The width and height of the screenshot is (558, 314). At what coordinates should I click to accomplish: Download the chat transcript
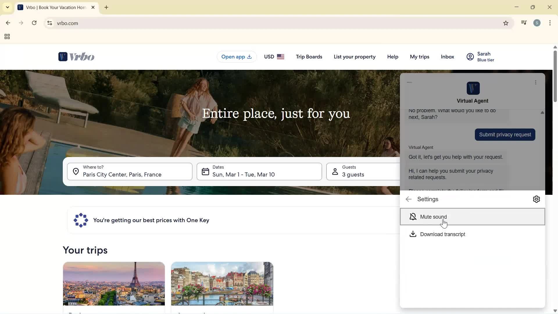point(442,234)
